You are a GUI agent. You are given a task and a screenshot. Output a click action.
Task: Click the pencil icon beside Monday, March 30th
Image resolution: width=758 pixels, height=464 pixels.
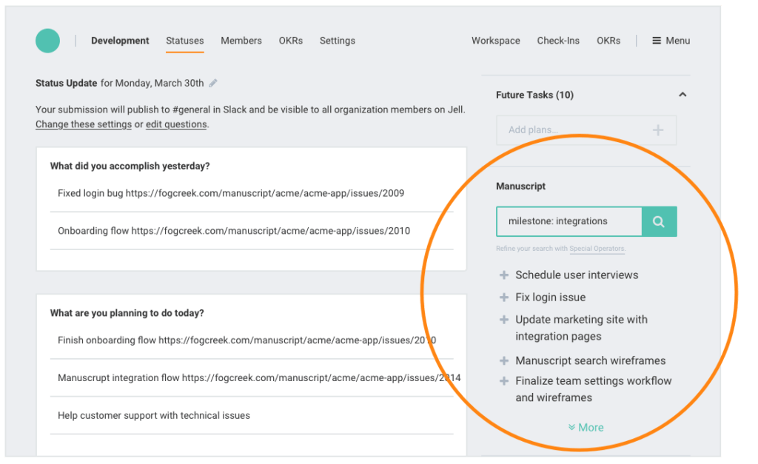click(x=213, y=83)
